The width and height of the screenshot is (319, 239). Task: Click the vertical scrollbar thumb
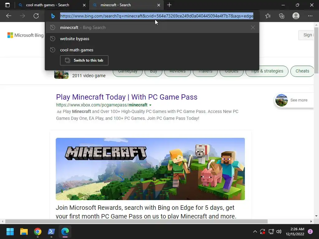click(317, 50)
